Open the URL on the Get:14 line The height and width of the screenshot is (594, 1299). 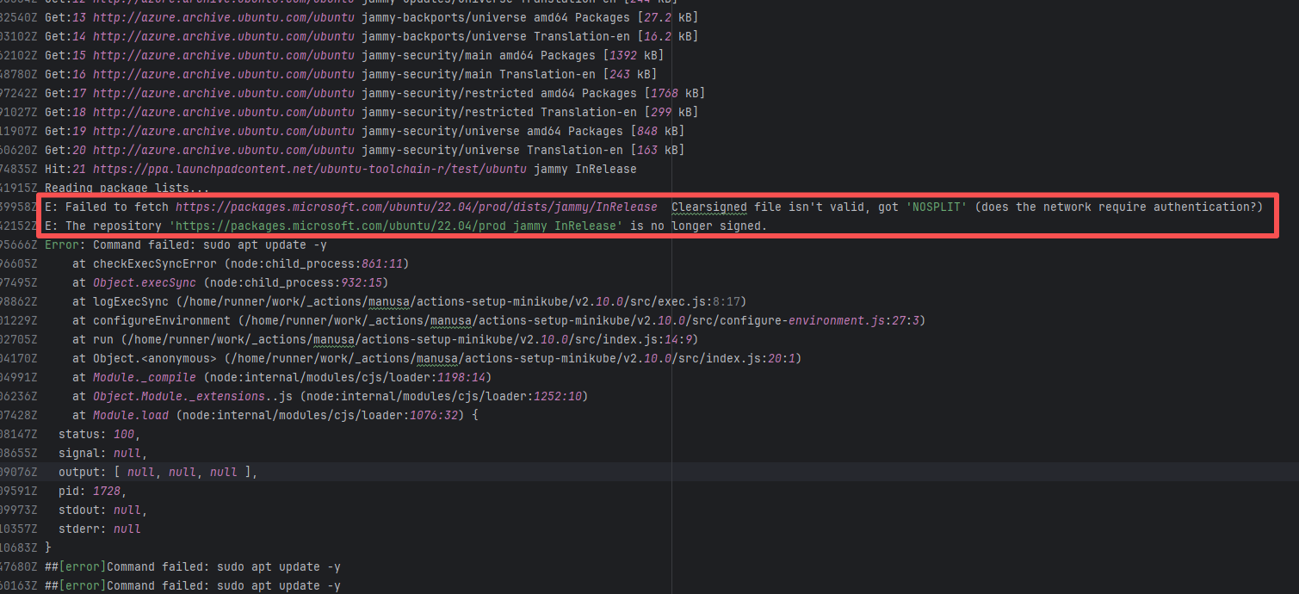pyautogui.click(x=223, y=36)
